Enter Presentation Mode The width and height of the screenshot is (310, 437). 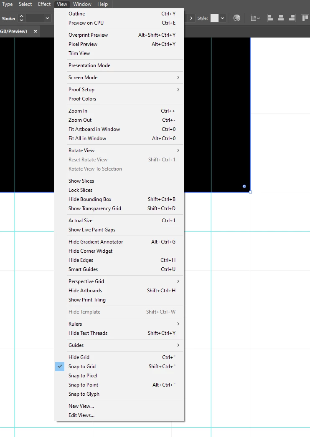point(119,65)
